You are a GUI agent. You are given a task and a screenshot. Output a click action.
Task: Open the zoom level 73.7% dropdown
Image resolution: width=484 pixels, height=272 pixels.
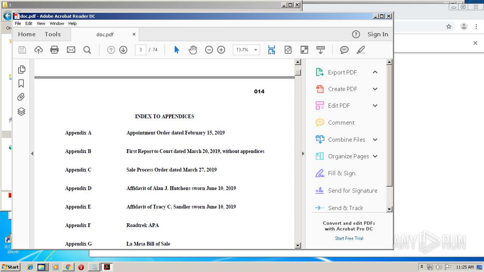click(x=256, y=50)
